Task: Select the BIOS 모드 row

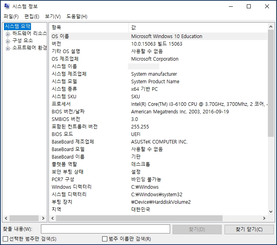Action: pyautogui.click(x=159, y=134)
